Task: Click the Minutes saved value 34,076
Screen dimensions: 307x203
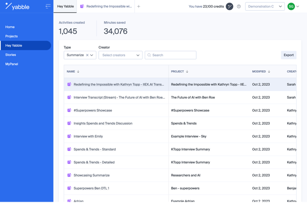Action: [116, 31]
